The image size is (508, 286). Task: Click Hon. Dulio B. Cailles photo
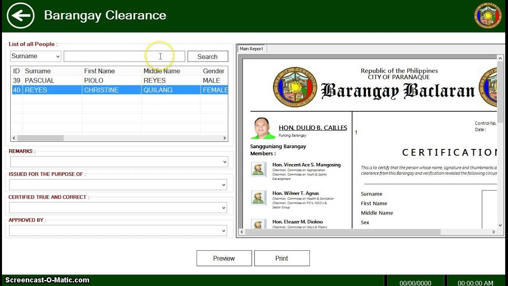pyautogui.click(x=263, y=128)
